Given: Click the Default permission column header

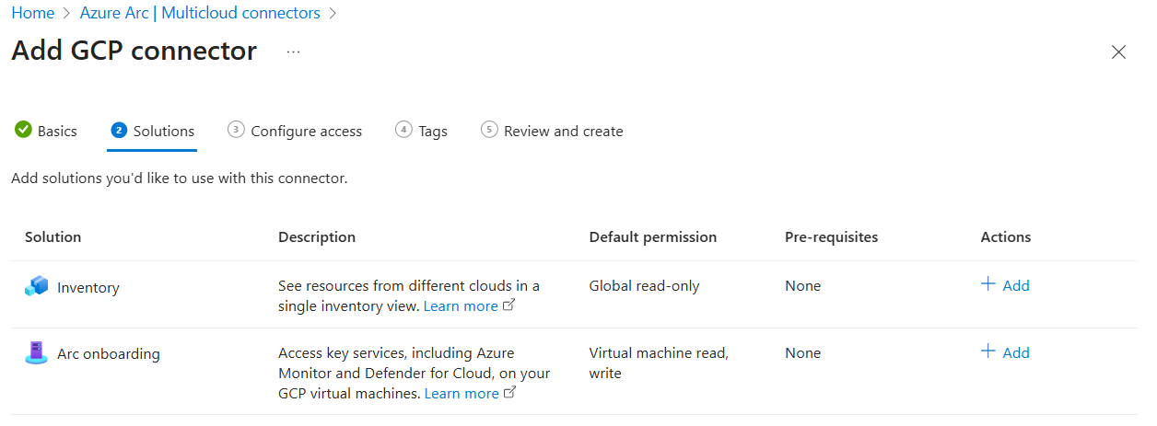Looking at the screenshot, I should click(652, 237).
